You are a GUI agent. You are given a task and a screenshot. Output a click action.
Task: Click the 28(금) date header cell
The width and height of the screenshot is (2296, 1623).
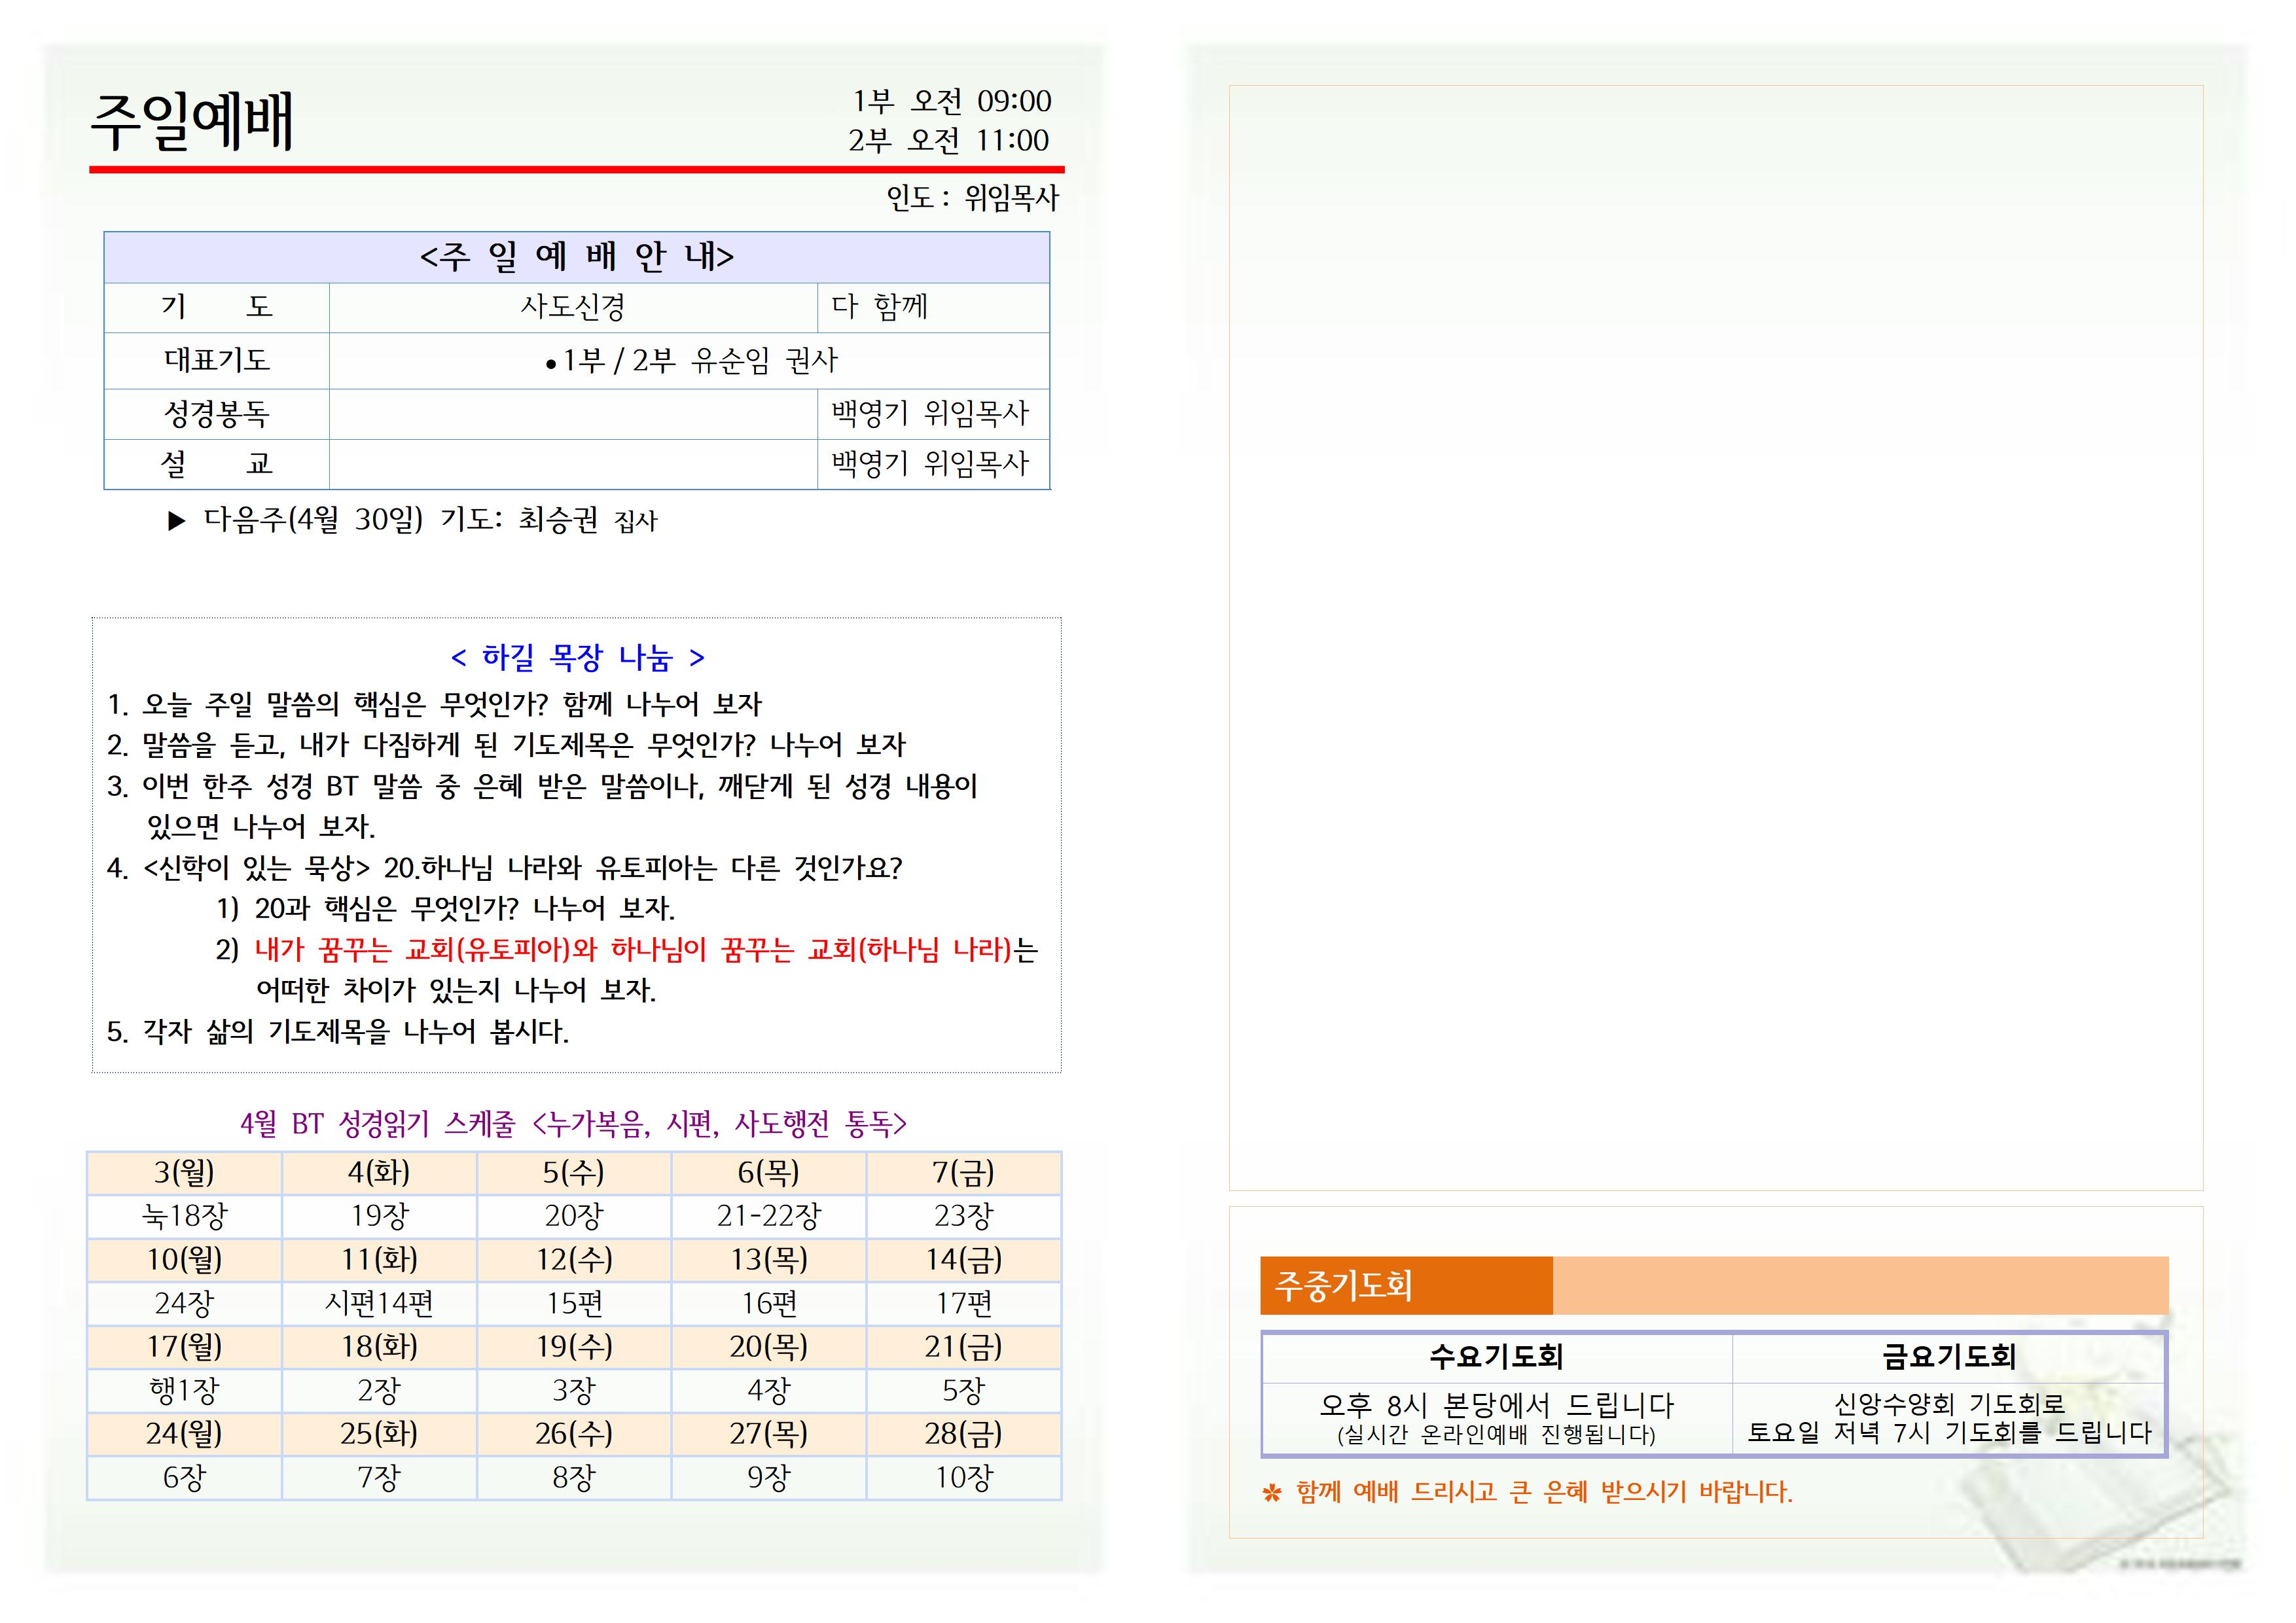[x=962, y=1434]
